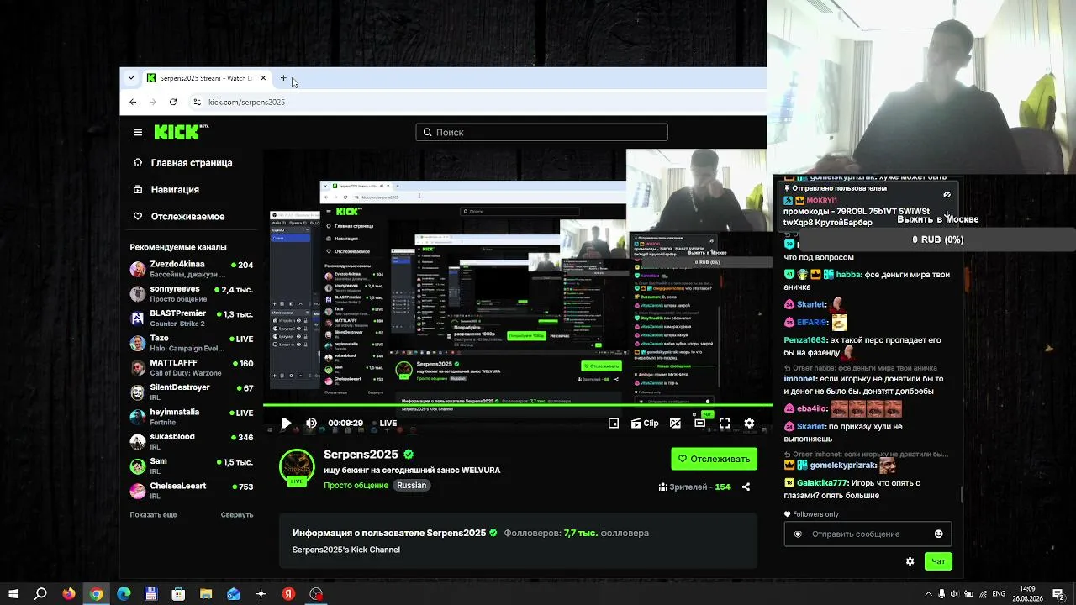Viewport: 1076px width, 605px height.
Task: Open the system volume control
Action: [x=953, y=594]
